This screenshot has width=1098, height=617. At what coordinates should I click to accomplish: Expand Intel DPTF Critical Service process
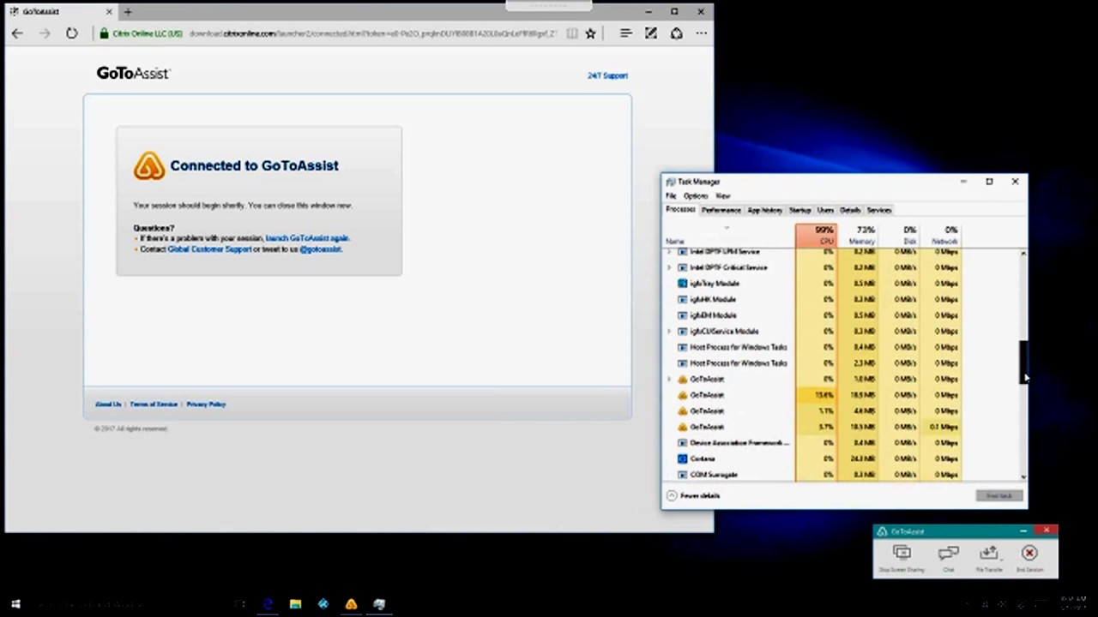(x=669, y=267)
